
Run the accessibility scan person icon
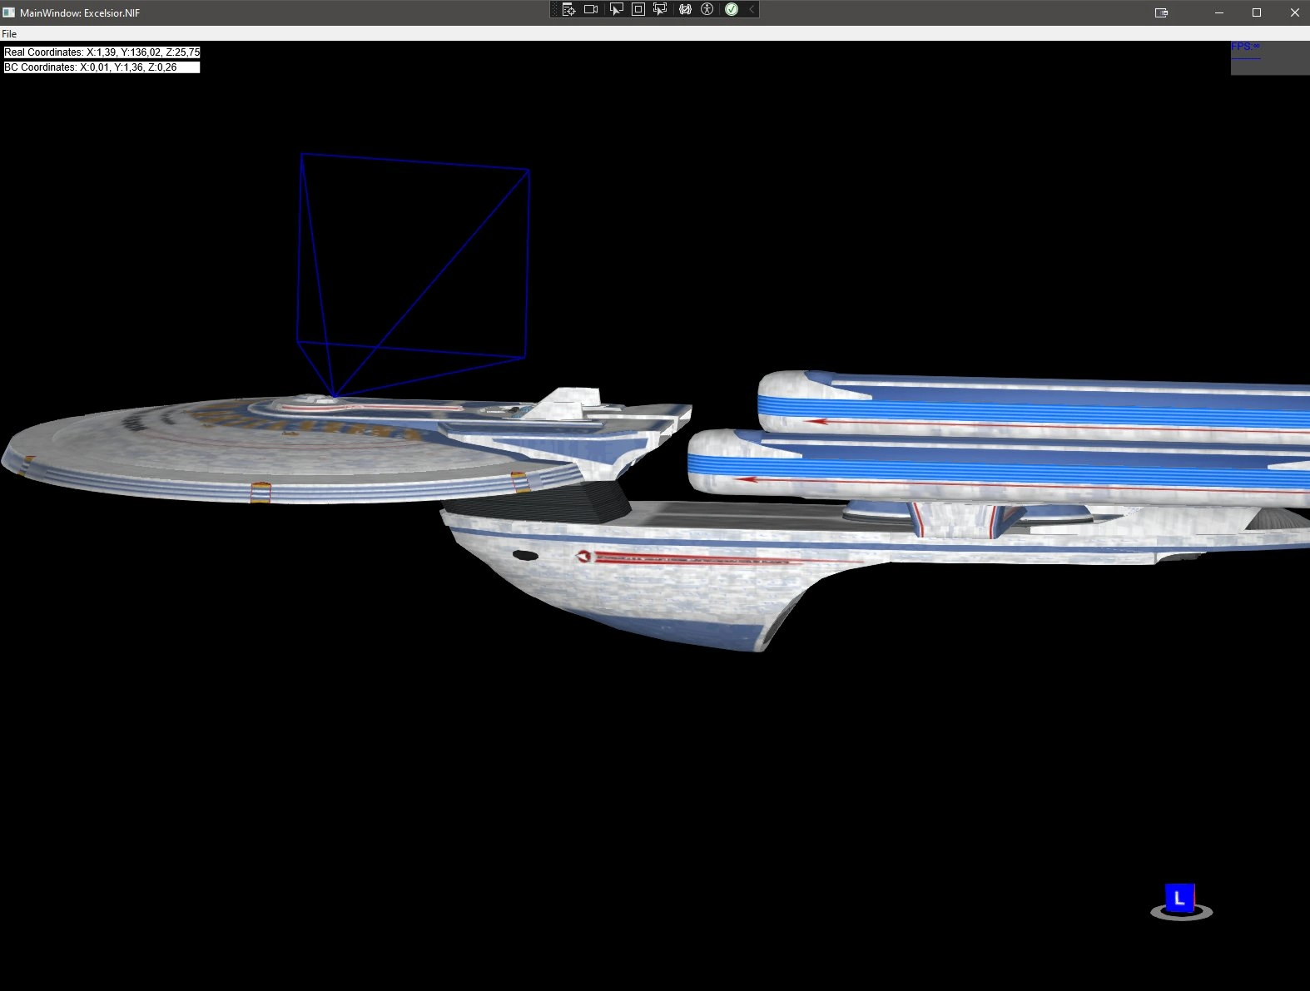pyautogui.click(x=707, y=9)
